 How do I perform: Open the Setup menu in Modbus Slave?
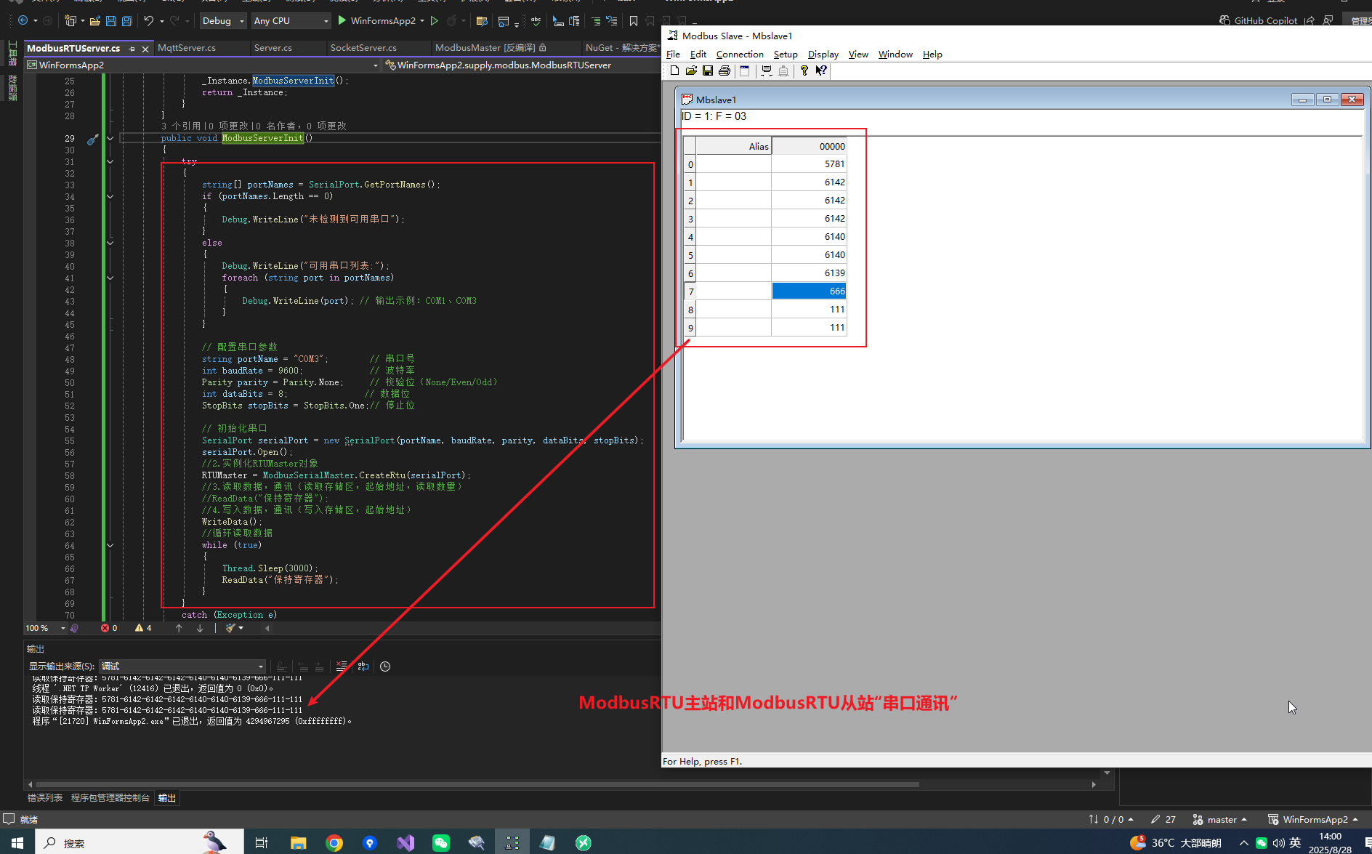point(786,55)
